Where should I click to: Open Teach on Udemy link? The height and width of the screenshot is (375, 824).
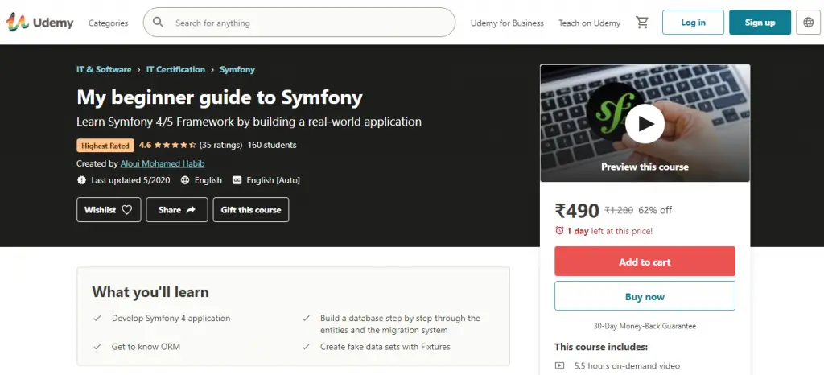point(589,23)
